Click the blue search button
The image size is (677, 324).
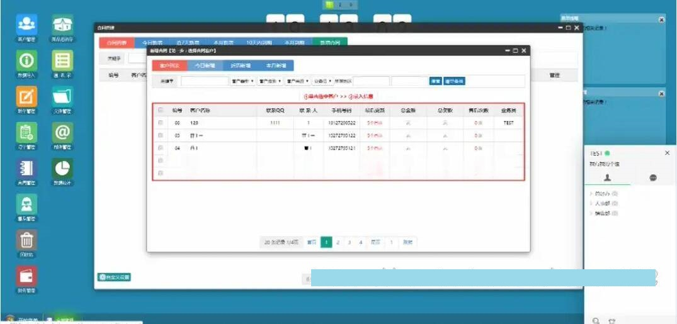(435, 81)
